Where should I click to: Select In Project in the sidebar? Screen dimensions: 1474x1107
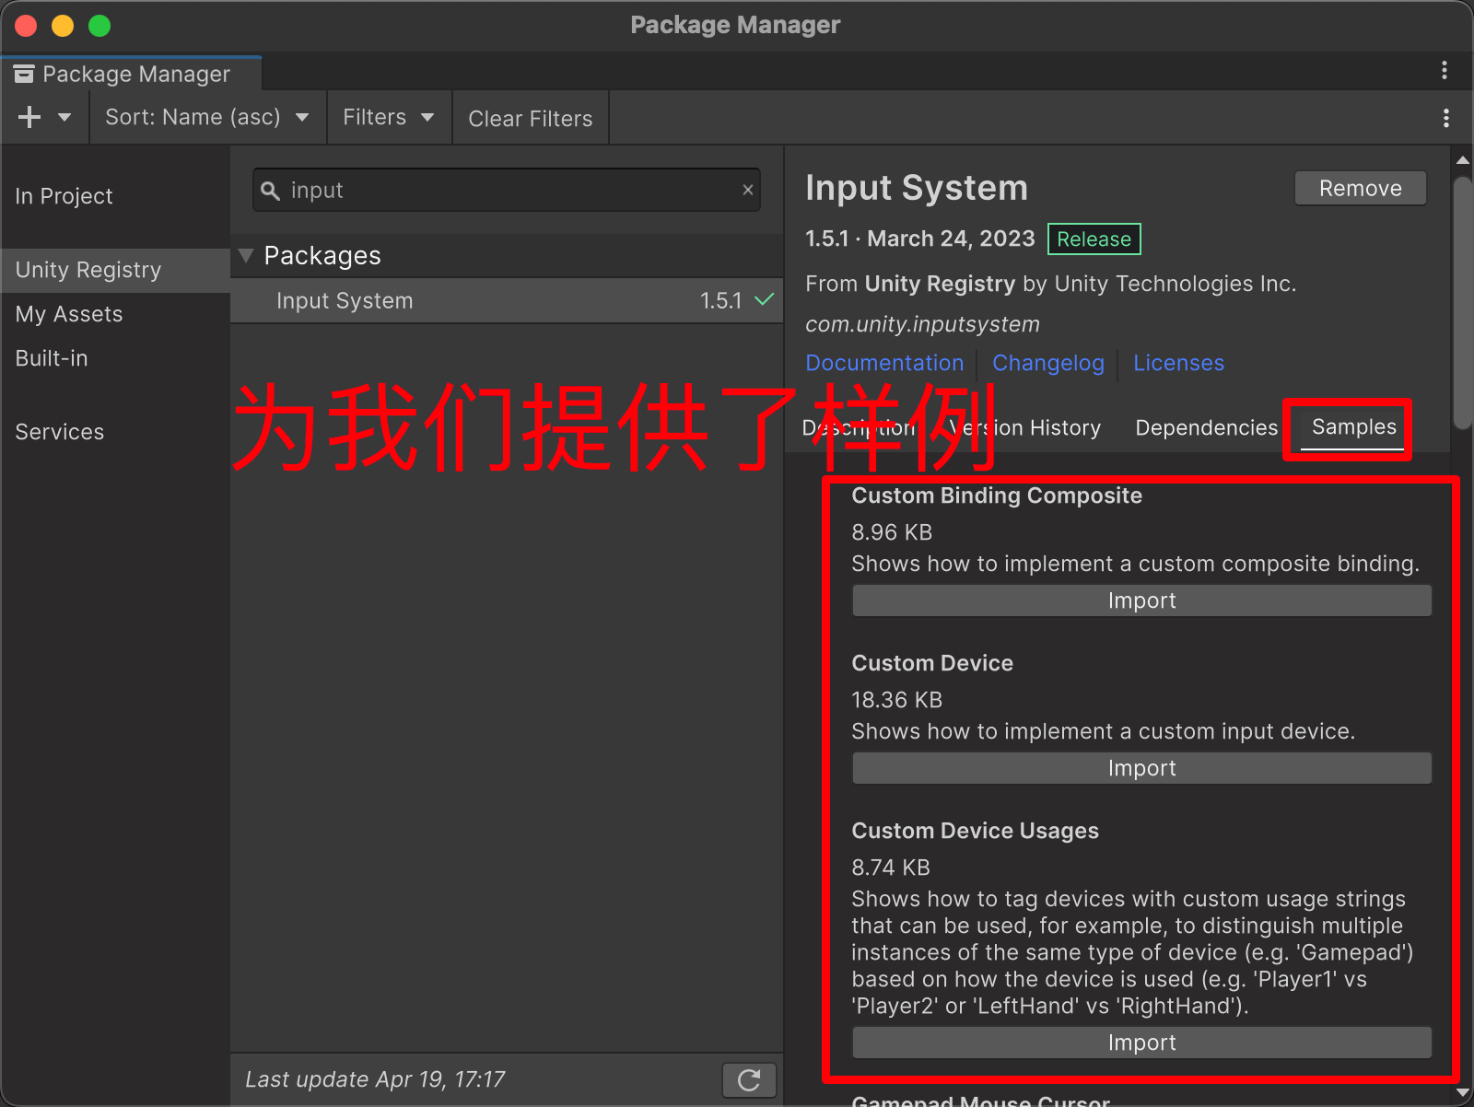coord(64,196)
